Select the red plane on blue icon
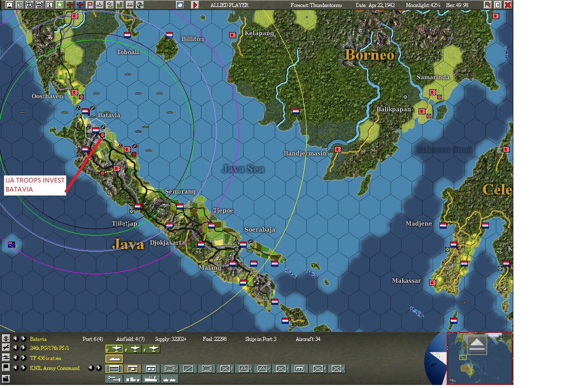The image size is (570, 388). [x=80, y=5]
